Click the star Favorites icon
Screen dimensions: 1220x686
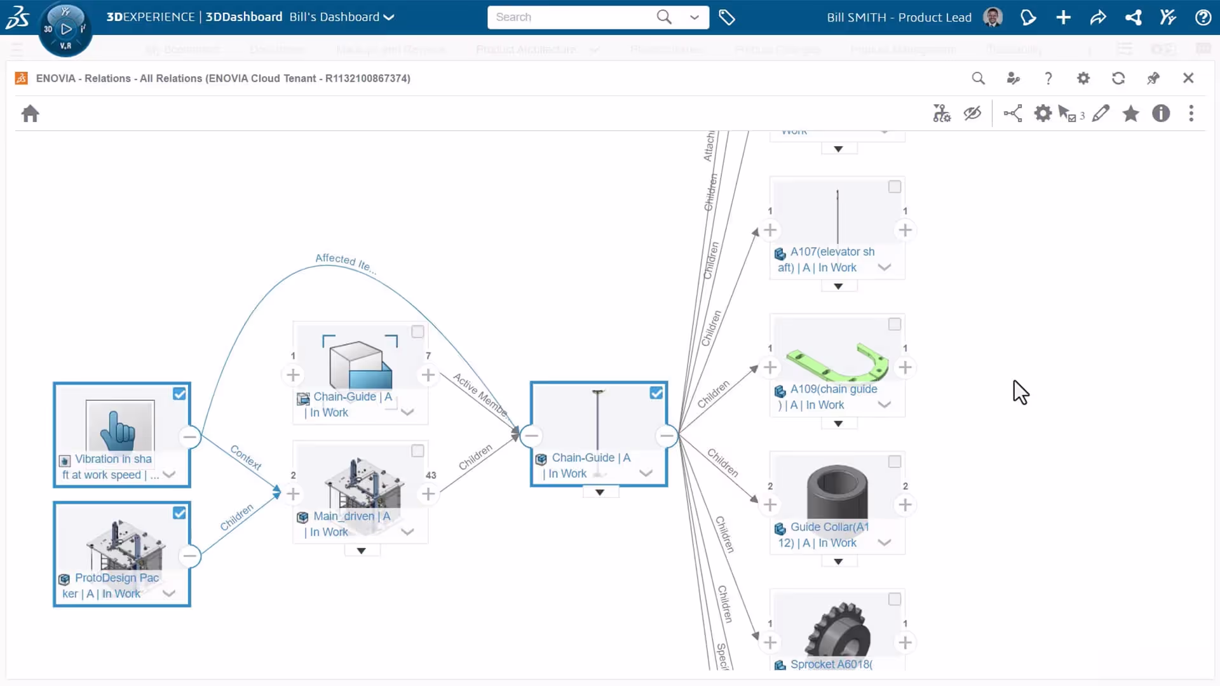coord(1131,114)
